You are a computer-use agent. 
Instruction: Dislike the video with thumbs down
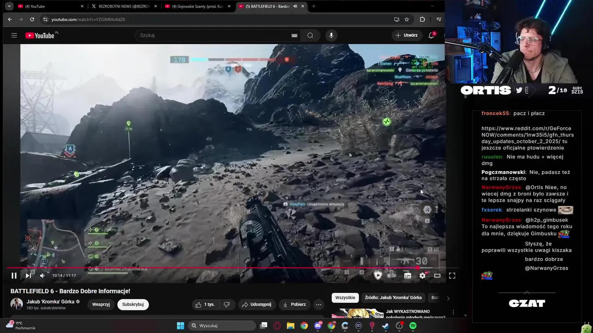227,304
